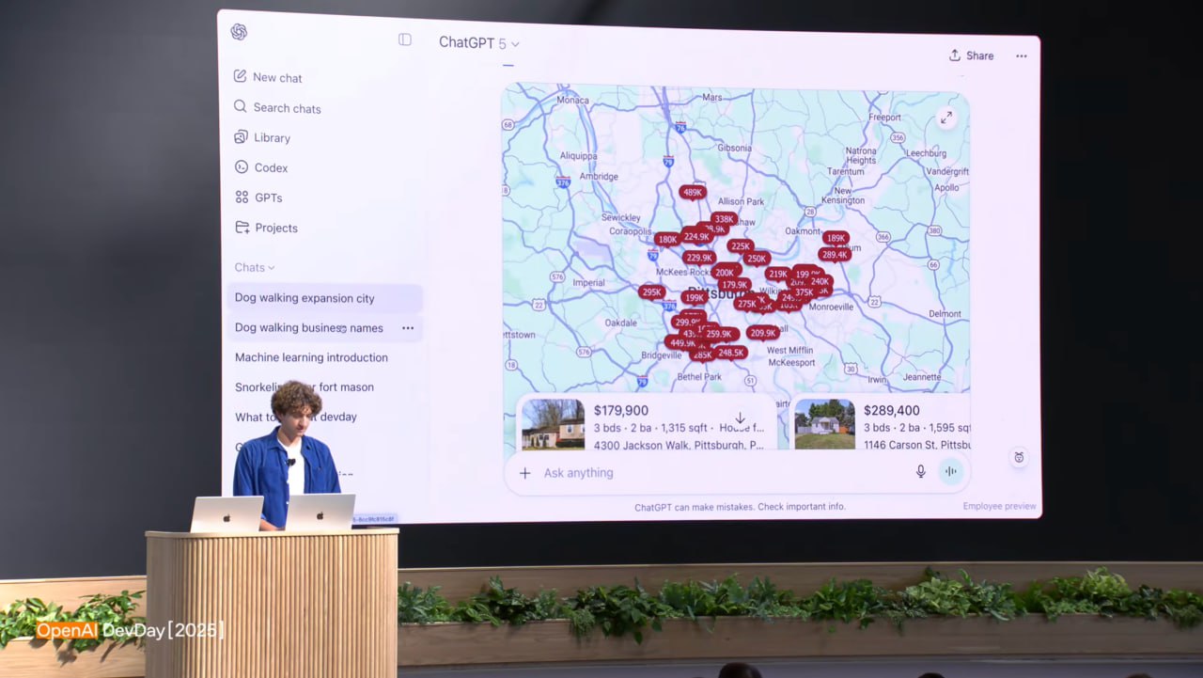This screenshot has width=1203, height=678.
Task: Open the three-dot menu beside Share
Action: coord(1021,56)
